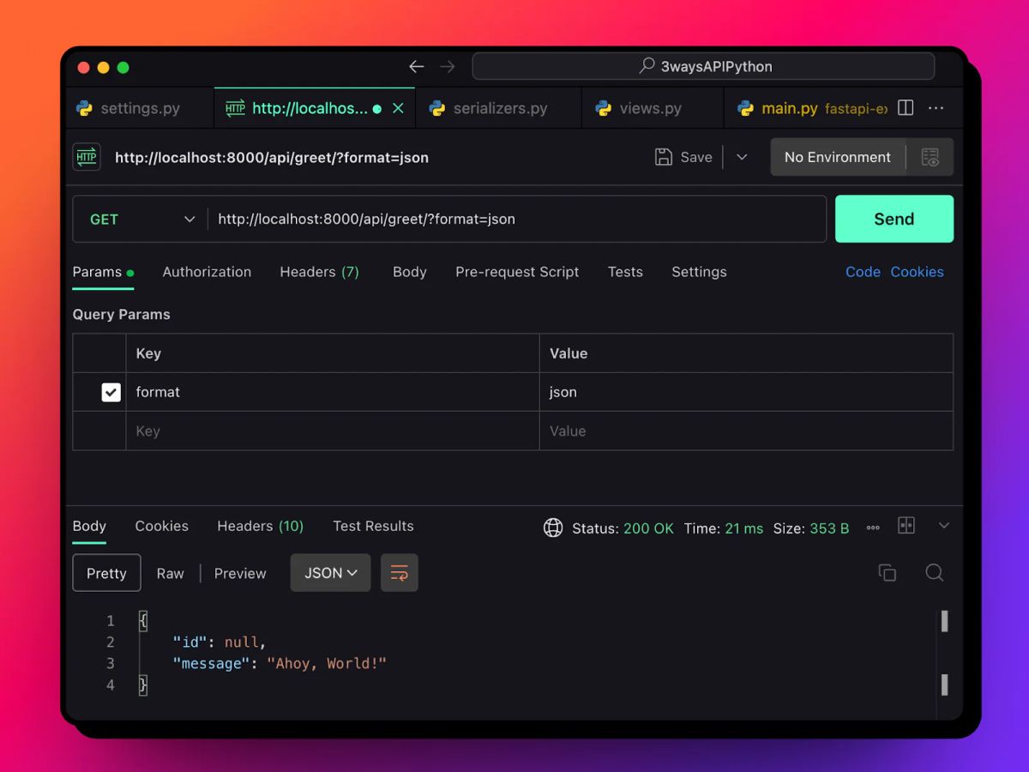Uncheck the format query parameter
This screenshot has width=1029, height=772.
coord(111,392)
